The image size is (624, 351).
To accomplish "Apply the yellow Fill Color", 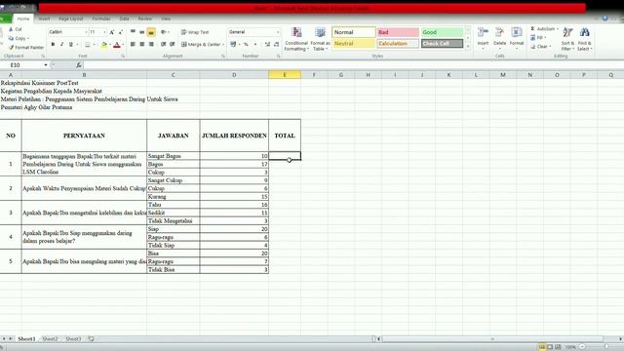I will click(x=104, y=45).
